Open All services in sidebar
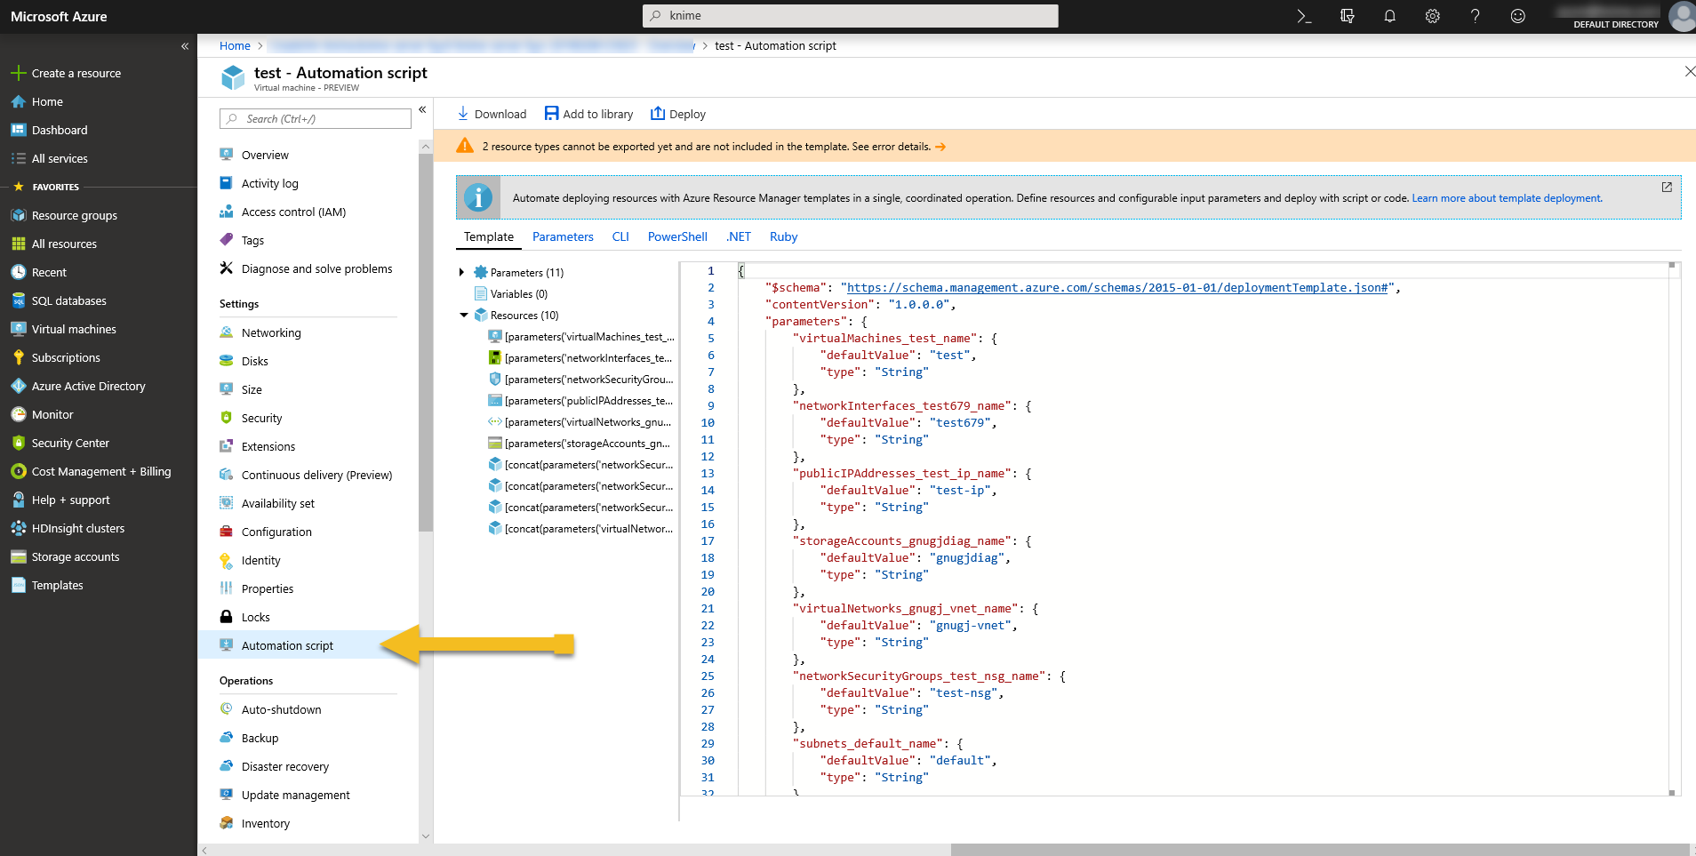This screenshot has height=856, width=1696. point(60,158)
